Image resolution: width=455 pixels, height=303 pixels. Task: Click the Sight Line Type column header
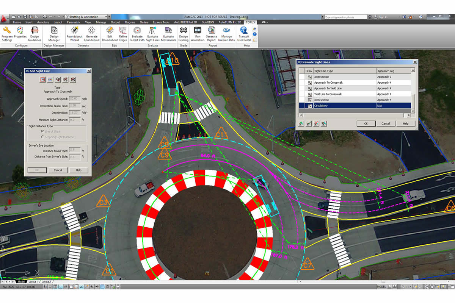pyautogui.click(x=345, y=71)
